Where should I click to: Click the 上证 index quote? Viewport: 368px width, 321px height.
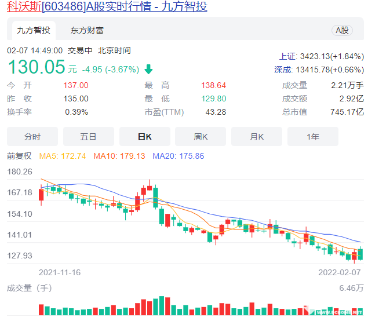321,56
